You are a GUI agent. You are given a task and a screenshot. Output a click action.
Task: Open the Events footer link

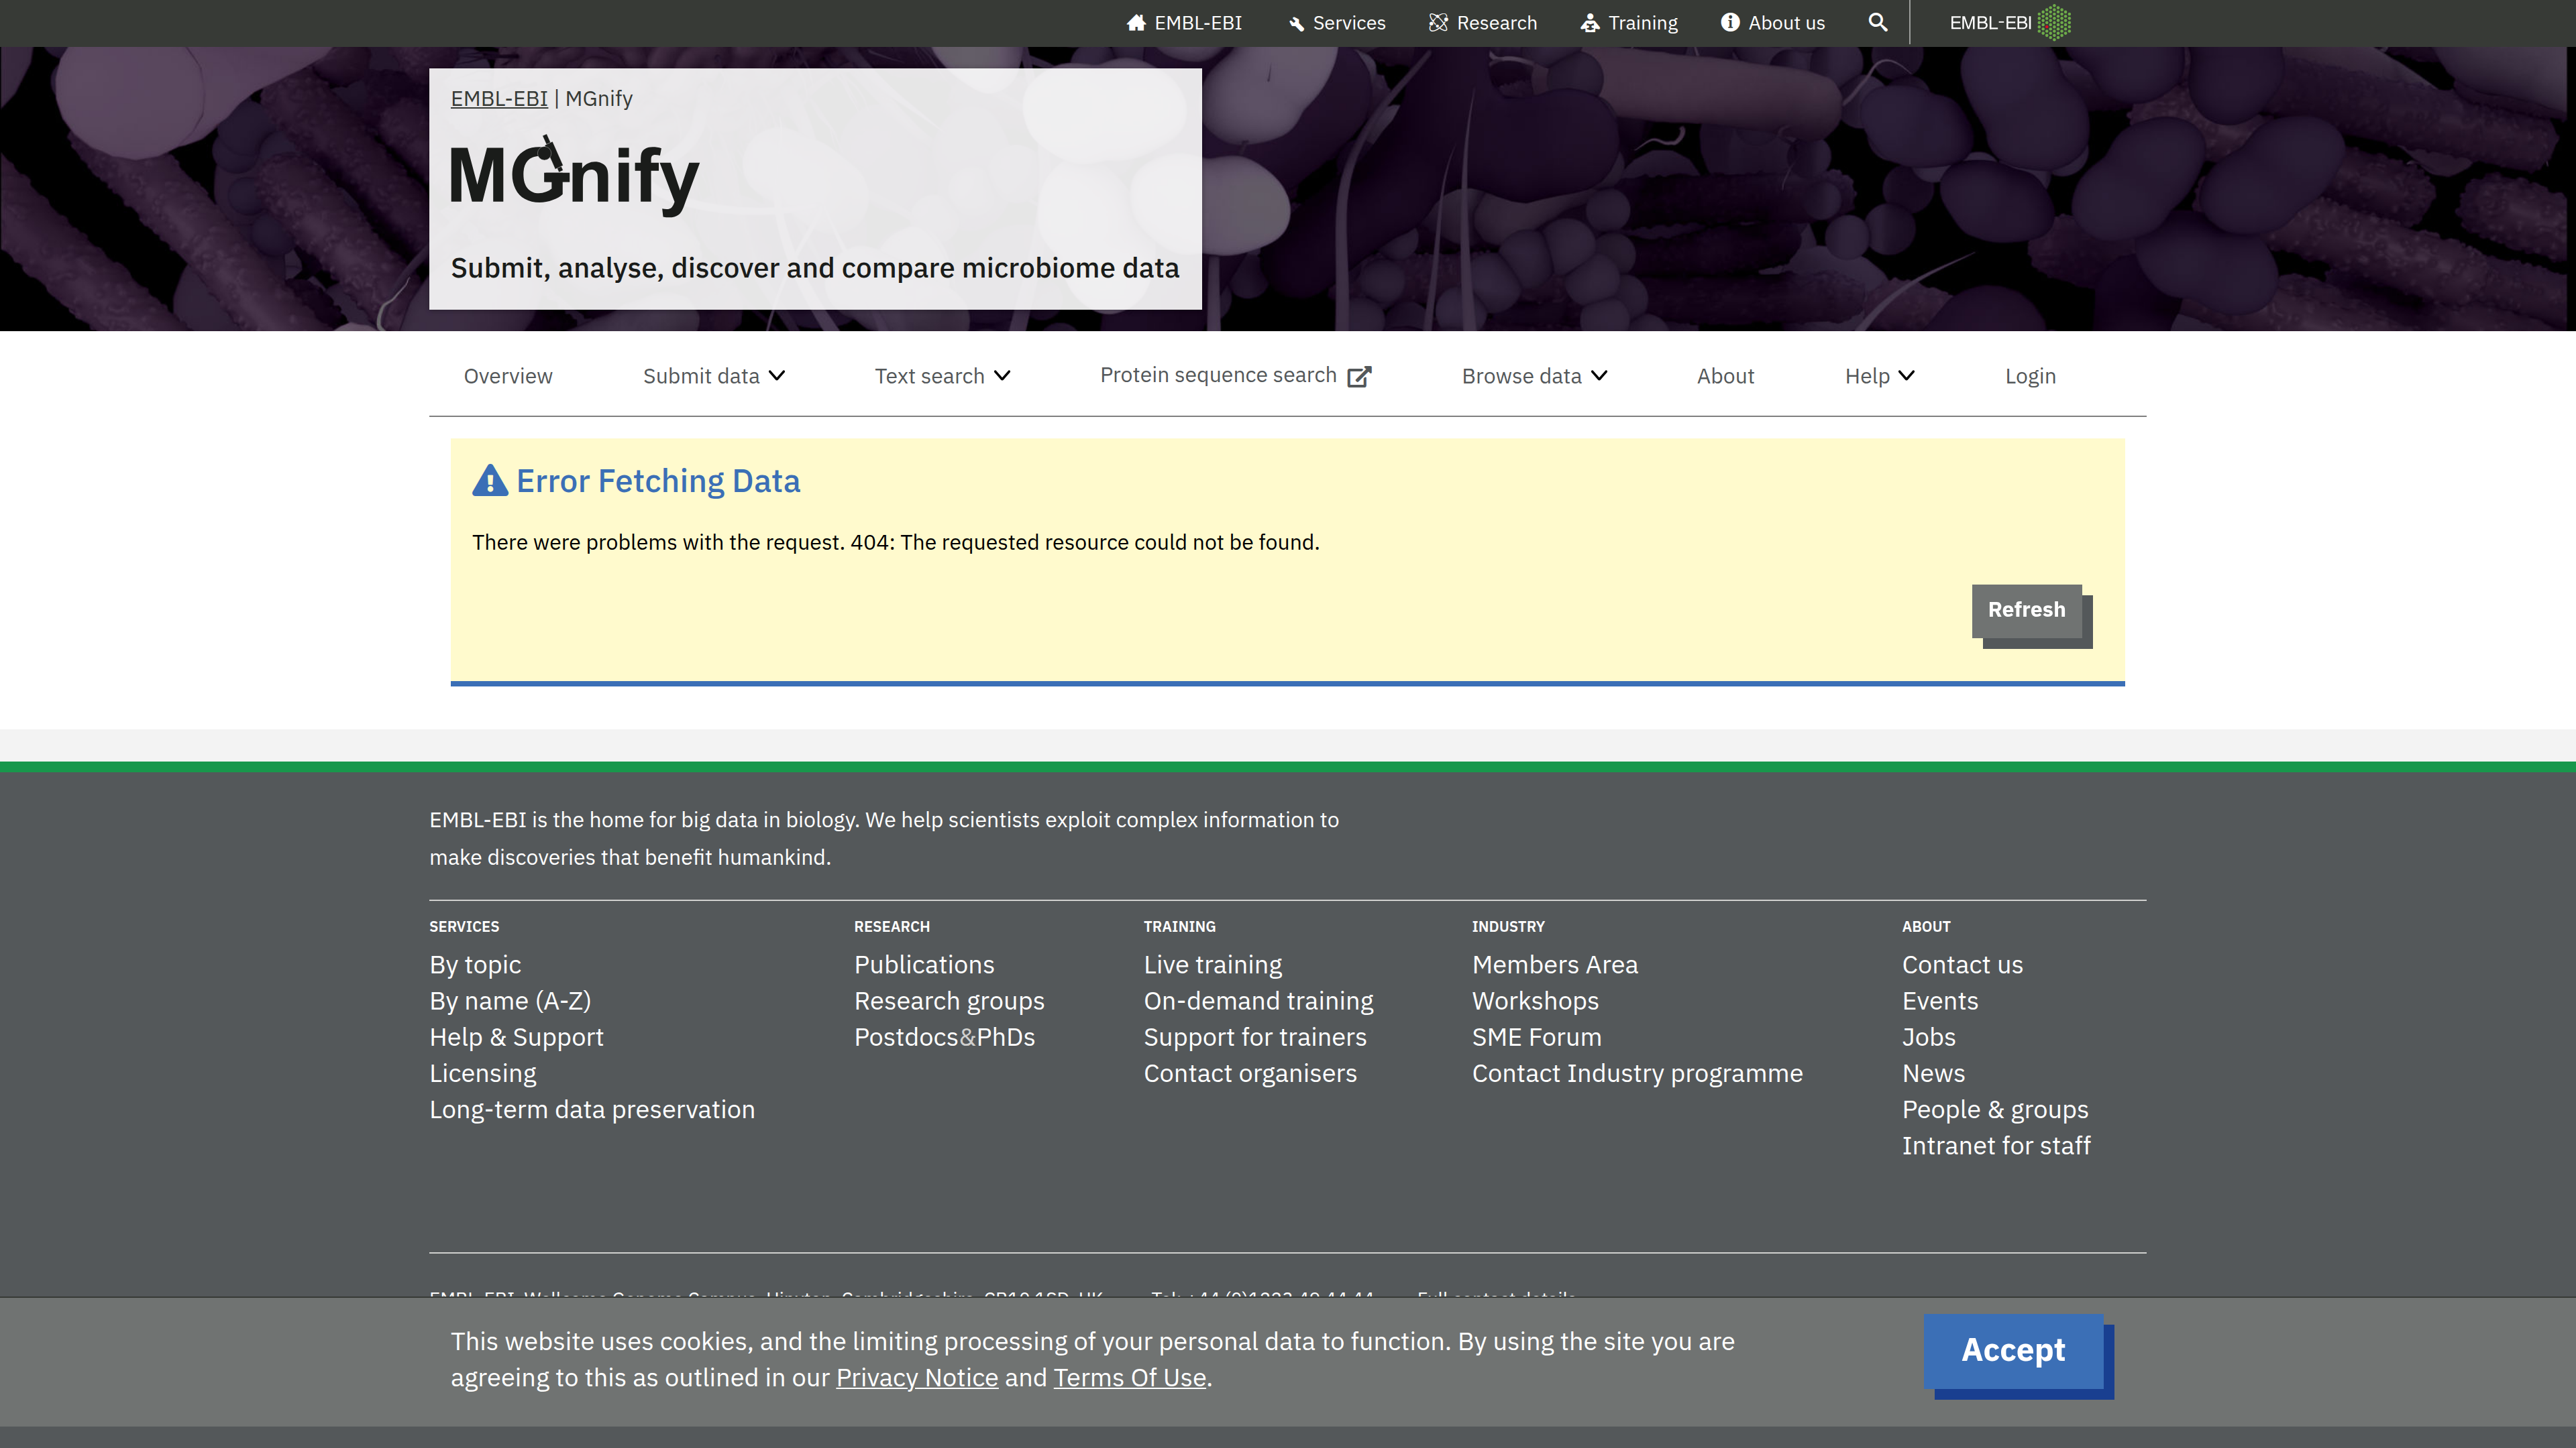pos(1940,1000)
